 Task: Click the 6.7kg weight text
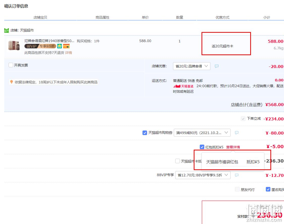[x=278, y=48]
